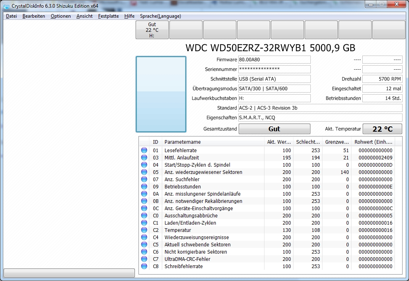Click the Gut health status button

tap(275, 129)
